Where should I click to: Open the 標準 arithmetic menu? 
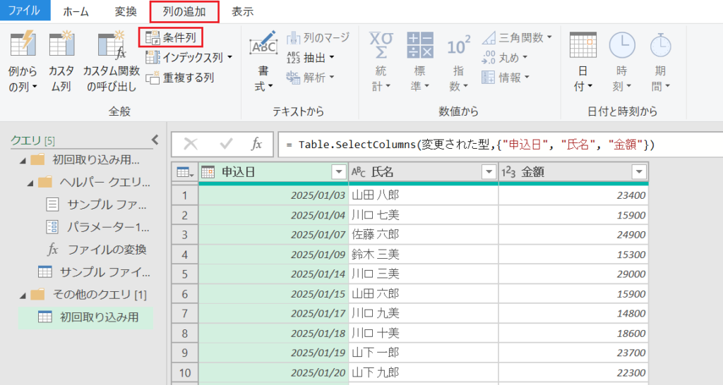419,61
